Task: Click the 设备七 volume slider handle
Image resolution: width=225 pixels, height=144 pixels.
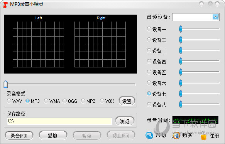Action: 181,93
